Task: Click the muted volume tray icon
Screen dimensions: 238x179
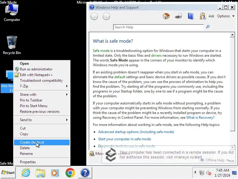Action: 209,173
